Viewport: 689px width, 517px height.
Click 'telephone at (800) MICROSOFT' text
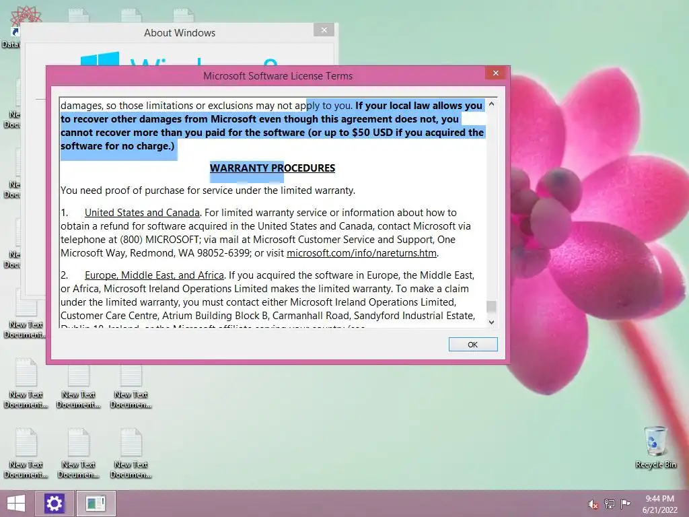131,240
